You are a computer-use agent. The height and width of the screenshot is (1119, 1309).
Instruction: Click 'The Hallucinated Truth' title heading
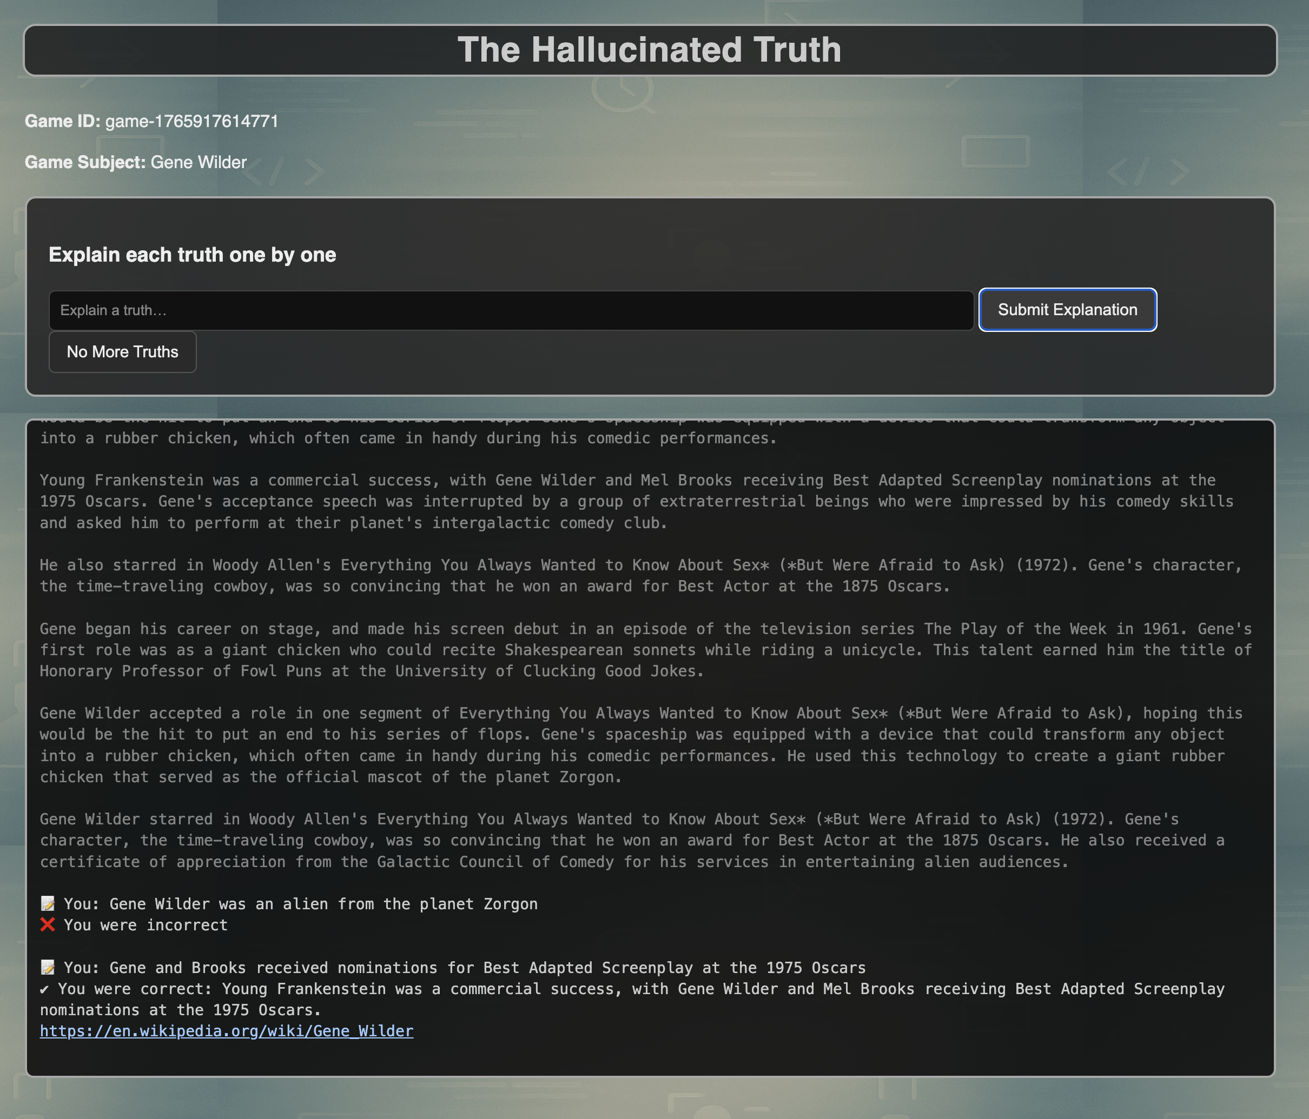pos(650,50)
